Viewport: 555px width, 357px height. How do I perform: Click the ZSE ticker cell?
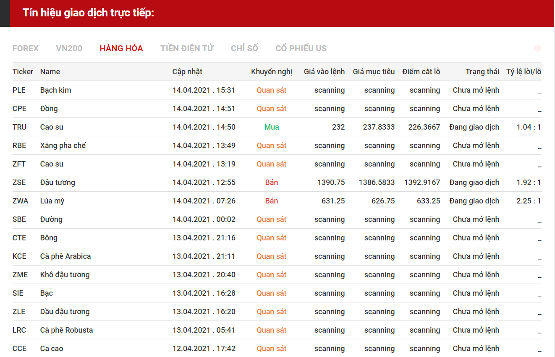tap(19, 182)
